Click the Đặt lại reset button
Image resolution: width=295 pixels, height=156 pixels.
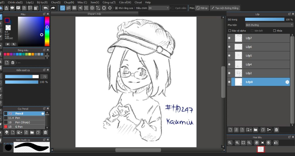(202, 8)
